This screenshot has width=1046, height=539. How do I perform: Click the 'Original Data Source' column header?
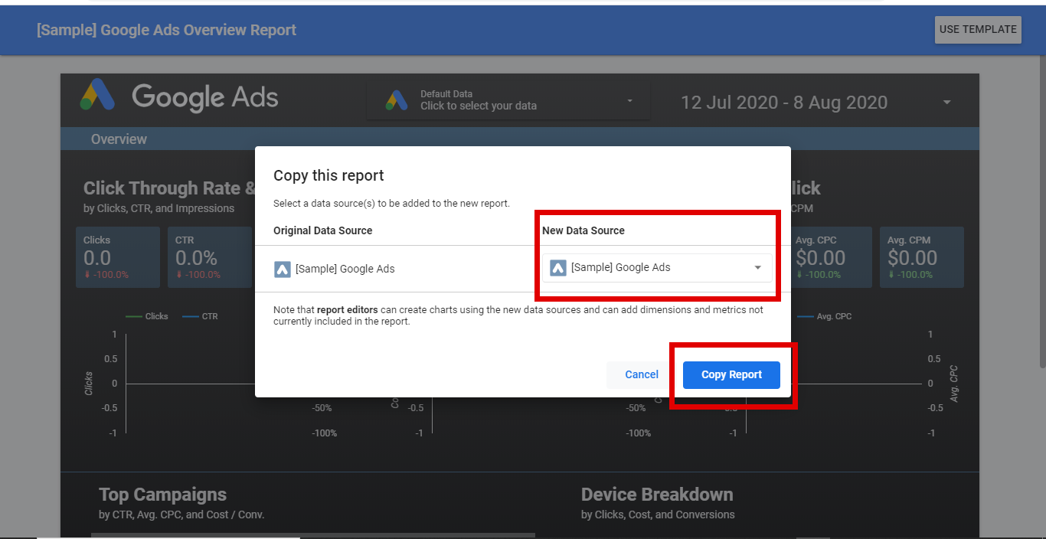point(322,230)
